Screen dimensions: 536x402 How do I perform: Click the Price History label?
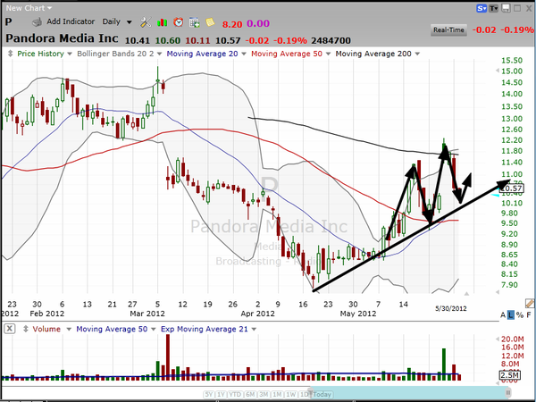pyautogui.click(x=40, y=54)
